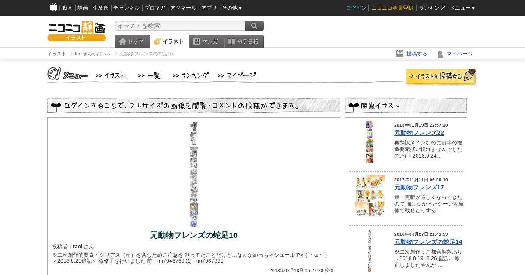This screenshot has width=525, height=275.
Task: Click the timestamp 2018年04月27日 21:41:59
Action: pos(421,234)
